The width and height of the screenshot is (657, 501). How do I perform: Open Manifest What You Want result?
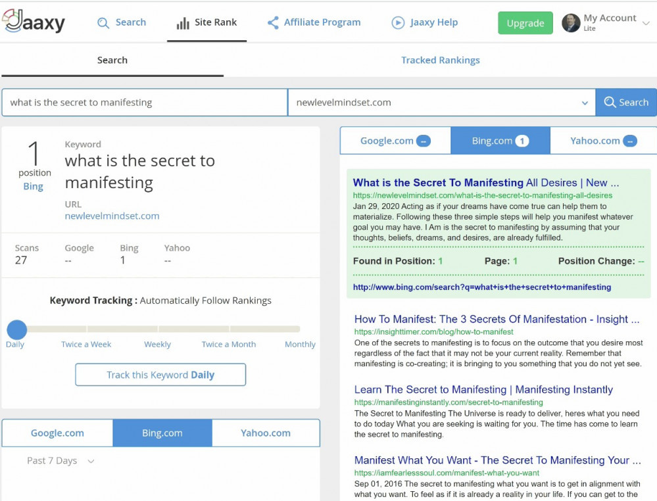pos(497,460)
